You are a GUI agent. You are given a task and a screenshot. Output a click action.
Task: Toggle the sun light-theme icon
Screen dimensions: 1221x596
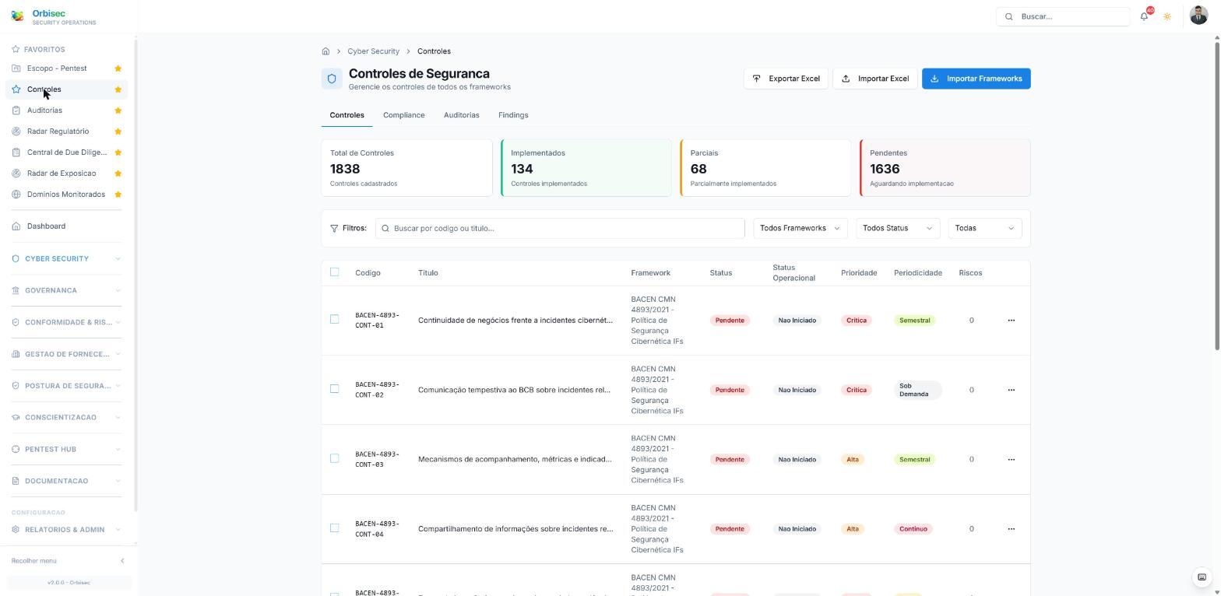(1167, 16)
